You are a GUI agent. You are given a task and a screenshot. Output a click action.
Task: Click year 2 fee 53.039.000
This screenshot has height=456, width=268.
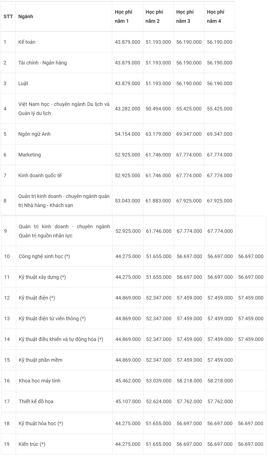tap(159, 381)
